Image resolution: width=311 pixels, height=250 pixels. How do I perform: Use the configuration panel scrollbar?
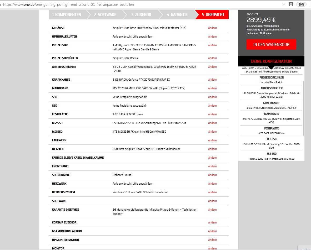pyautogui.click(x=303, y=108)
